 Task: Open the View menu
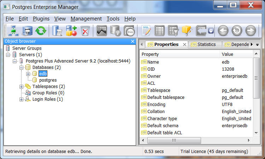point(60,19)
